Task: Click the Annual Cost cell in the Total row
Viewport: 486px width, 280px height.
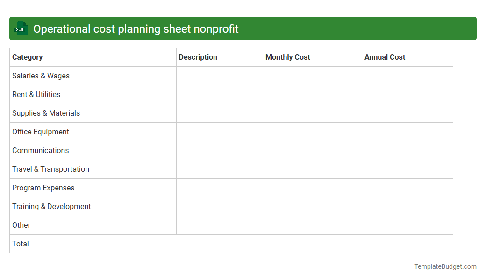Action: click(407, 244)
